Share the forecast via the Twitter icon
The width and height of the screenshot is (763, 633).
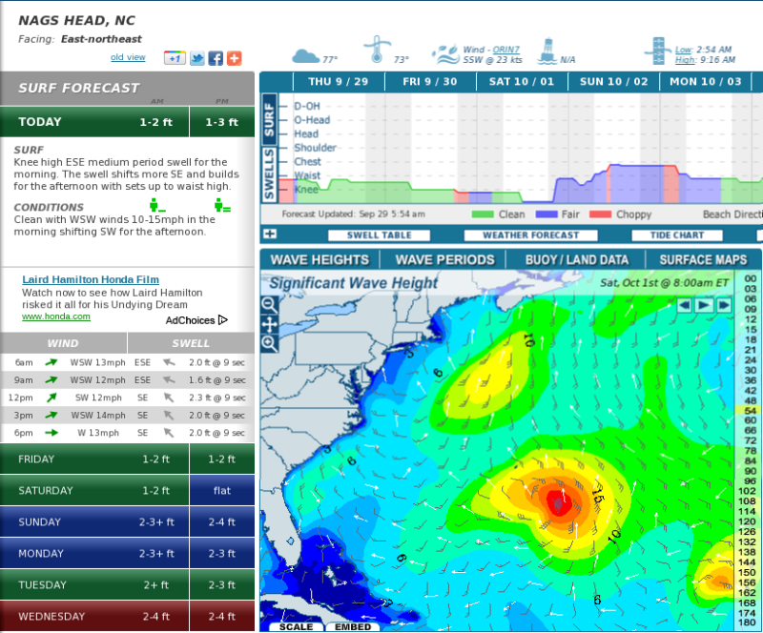pos(197,58)
